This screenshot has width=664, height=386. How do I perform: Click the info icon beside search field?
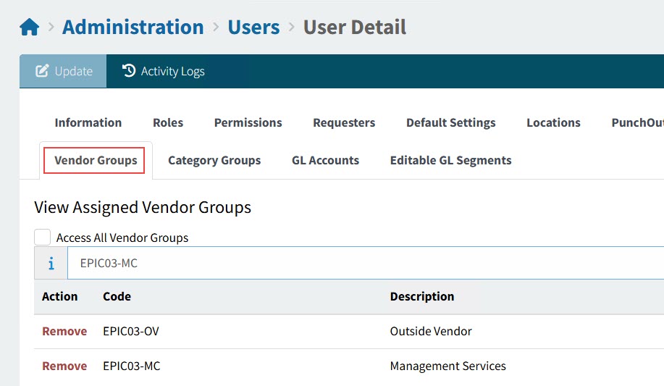coord(51,264)
